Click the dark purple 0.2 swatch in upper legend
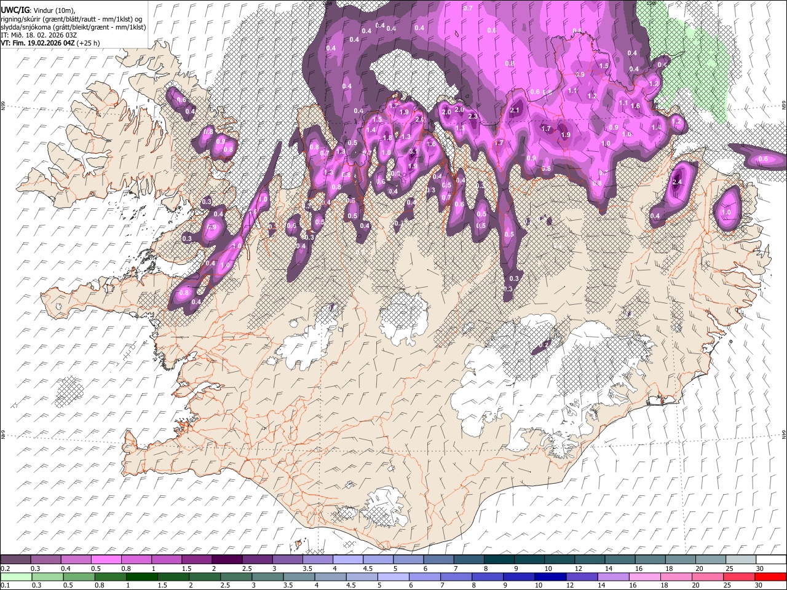This screenshot has height=590, width=787. point(16,560)
